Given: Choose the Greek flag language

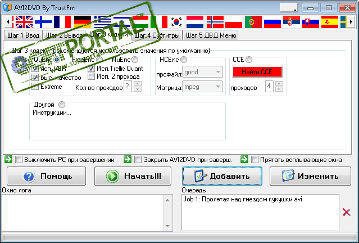Looking at the screenshot, I should [103, 22].
